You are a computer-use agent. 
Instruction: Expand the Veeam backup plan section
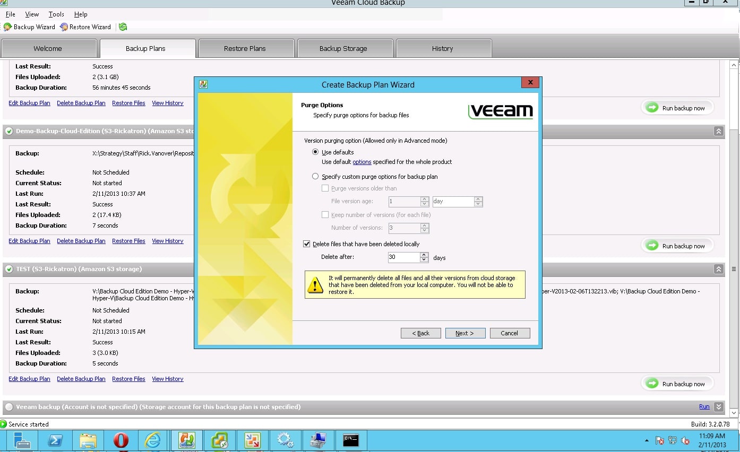coord(718,407)
